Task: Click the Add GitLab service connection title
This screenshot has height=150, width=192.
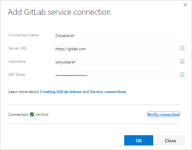Action: click(x=59, y=12)
